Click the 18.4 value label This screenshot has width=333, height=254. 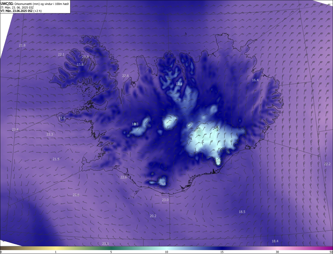pos(275,241)
